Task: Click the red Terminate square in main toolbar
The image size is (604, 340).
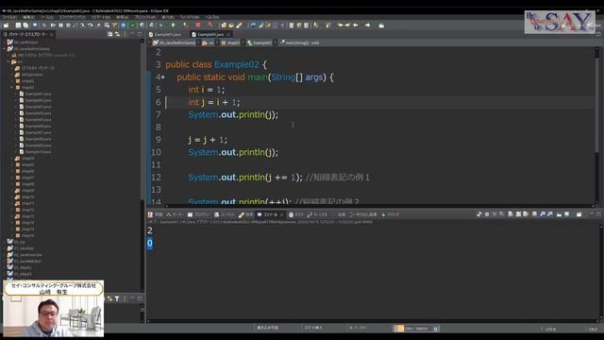Action: coord(198,25)
